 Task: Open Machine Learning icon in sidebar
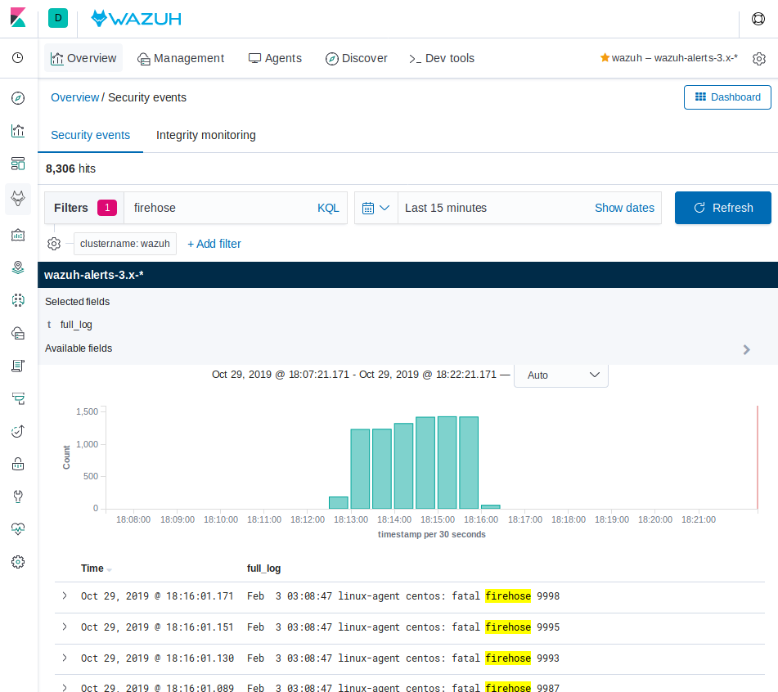(18, 300)
